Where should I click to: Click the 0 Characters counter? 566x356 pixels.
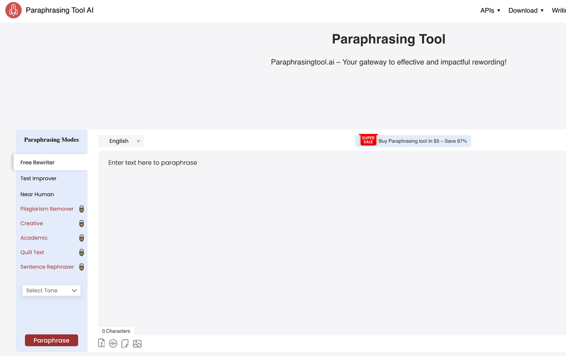click(x=116, y=331)
